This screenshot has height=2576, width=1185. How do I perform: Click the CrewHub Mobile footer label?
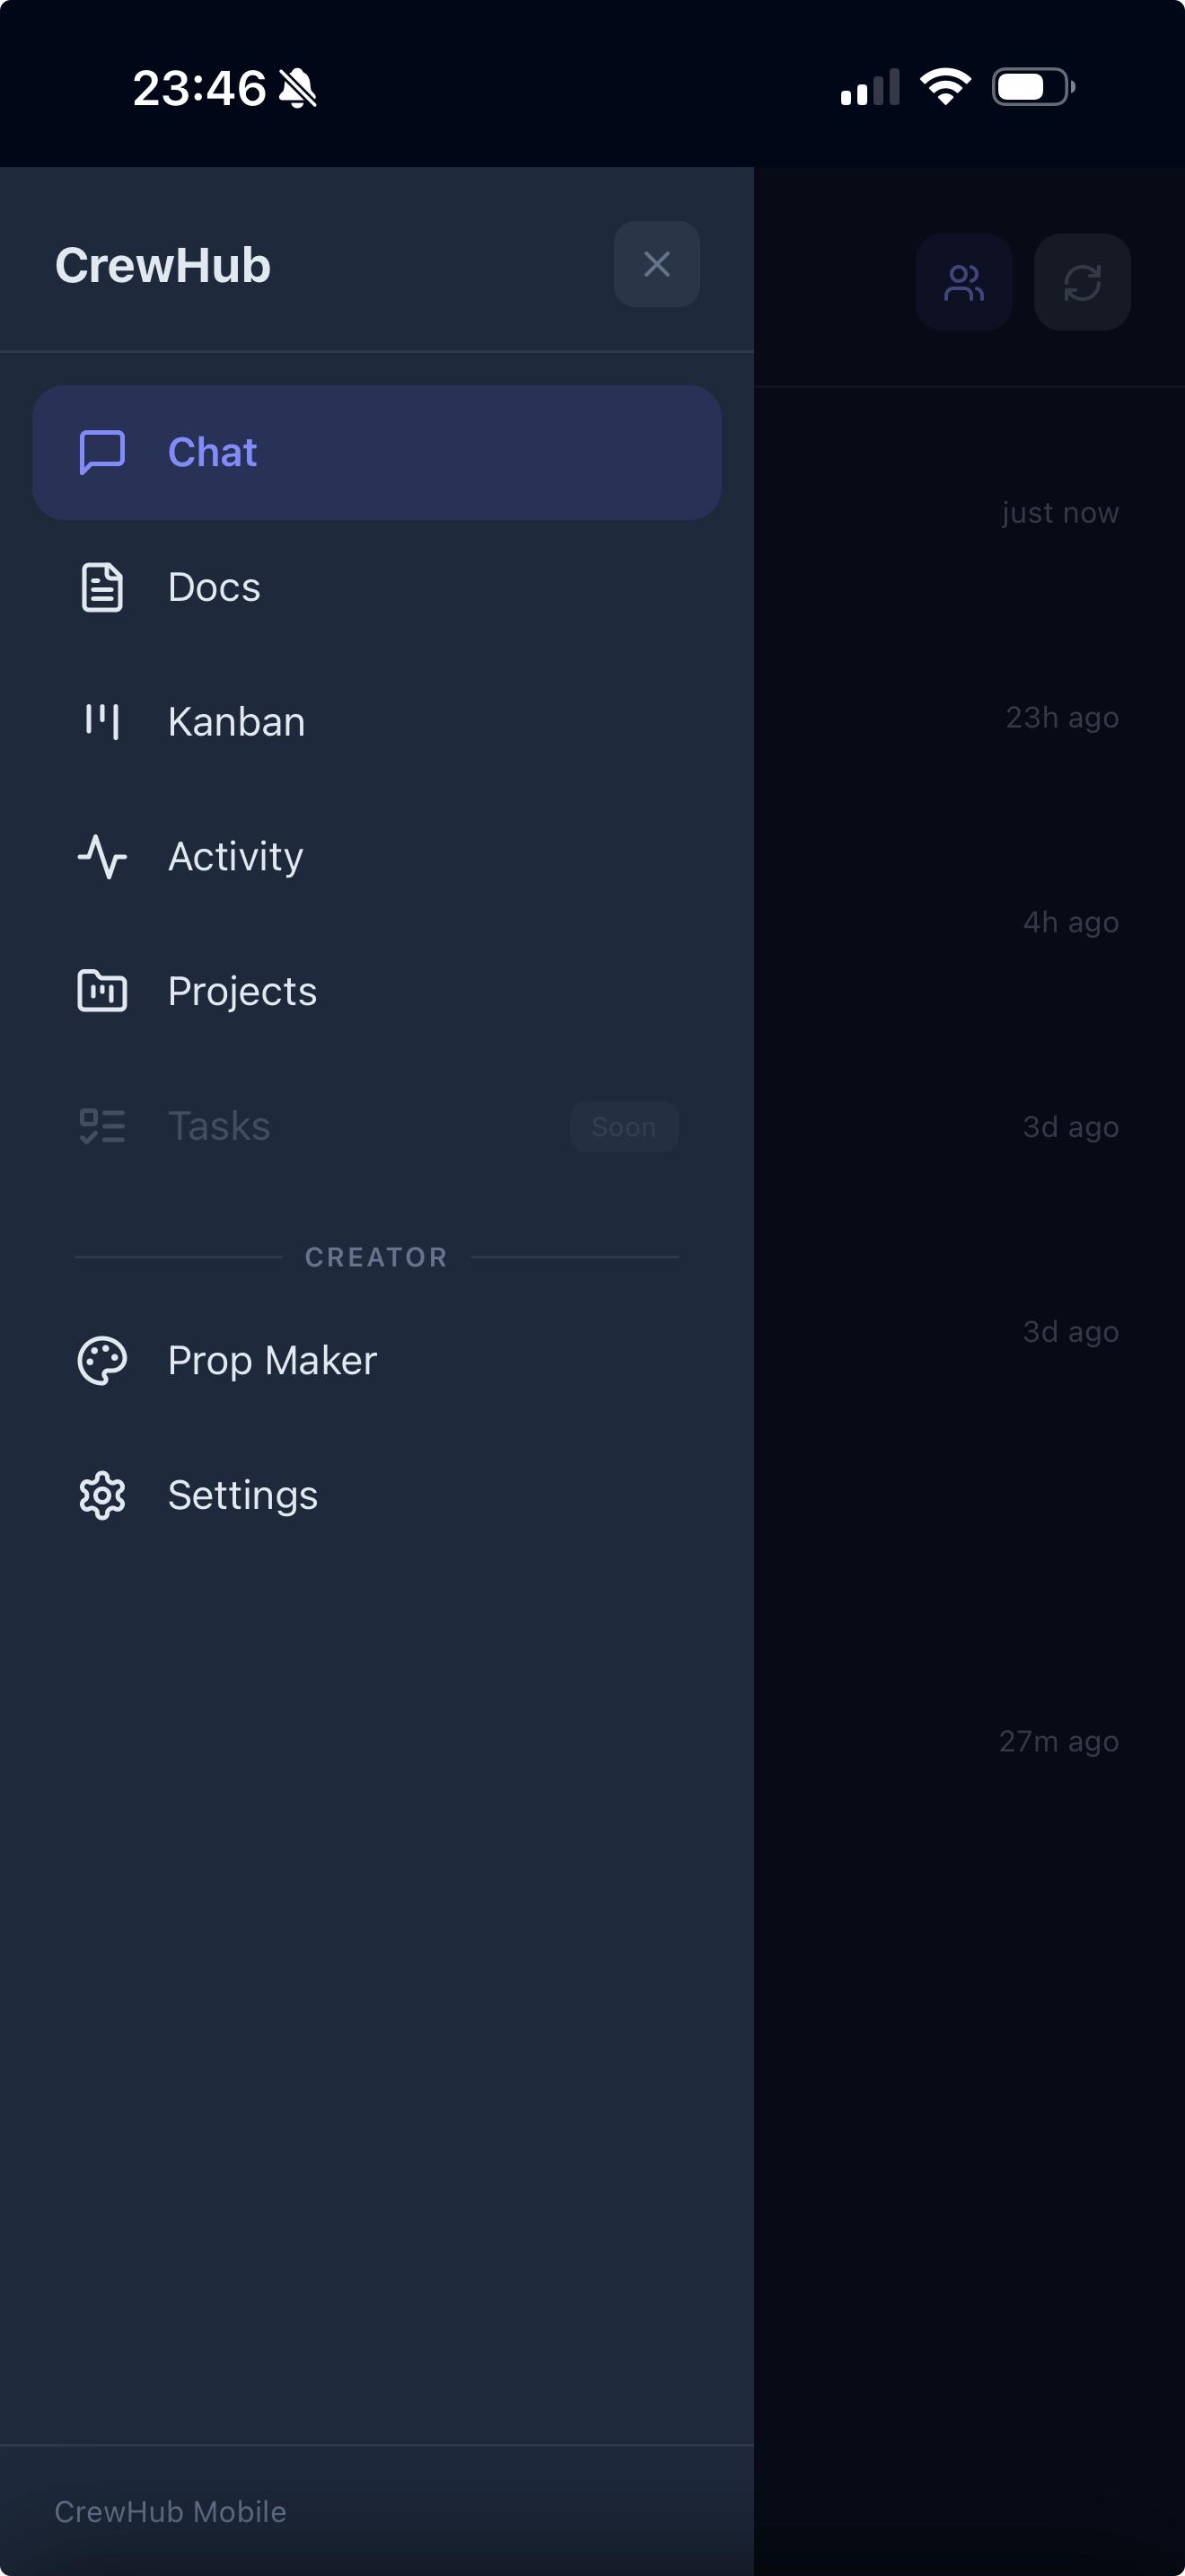point(171,2511)
